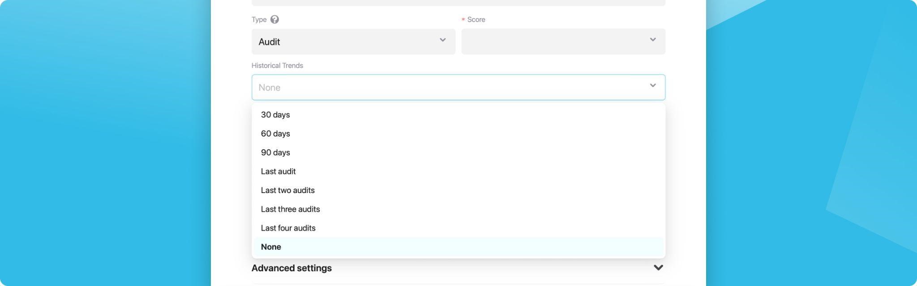Click the chevron arrow in the Audit field
This screenshot has width=917, height=286.
442,40
